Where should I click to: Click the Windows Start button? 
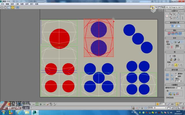[x=4, y=112]
